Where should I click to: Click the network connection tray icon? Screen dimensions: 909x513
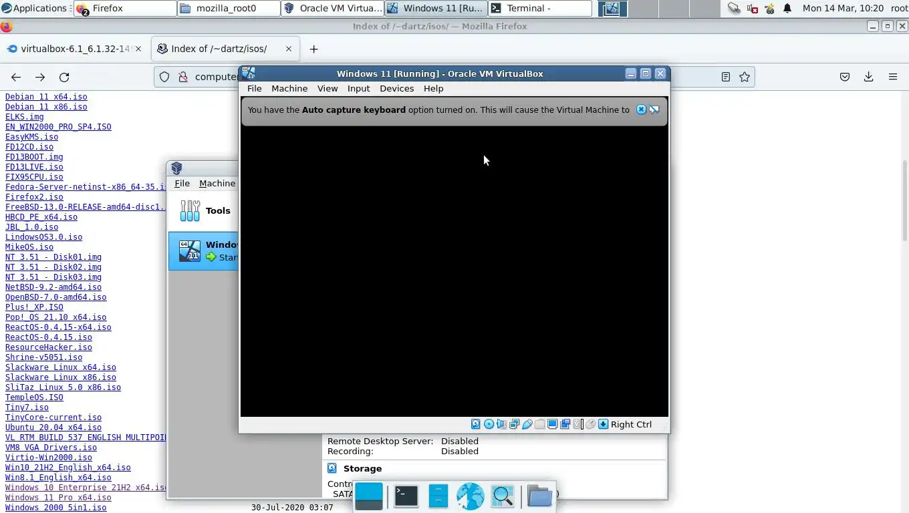(734, 8)
